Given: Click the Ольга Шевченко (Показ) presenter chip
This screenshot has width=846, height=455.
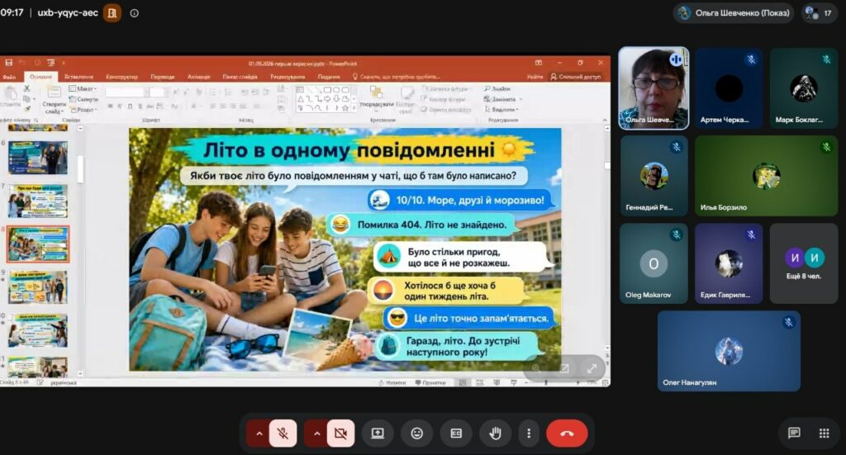Looking at the screenshot, I should 734,13.
